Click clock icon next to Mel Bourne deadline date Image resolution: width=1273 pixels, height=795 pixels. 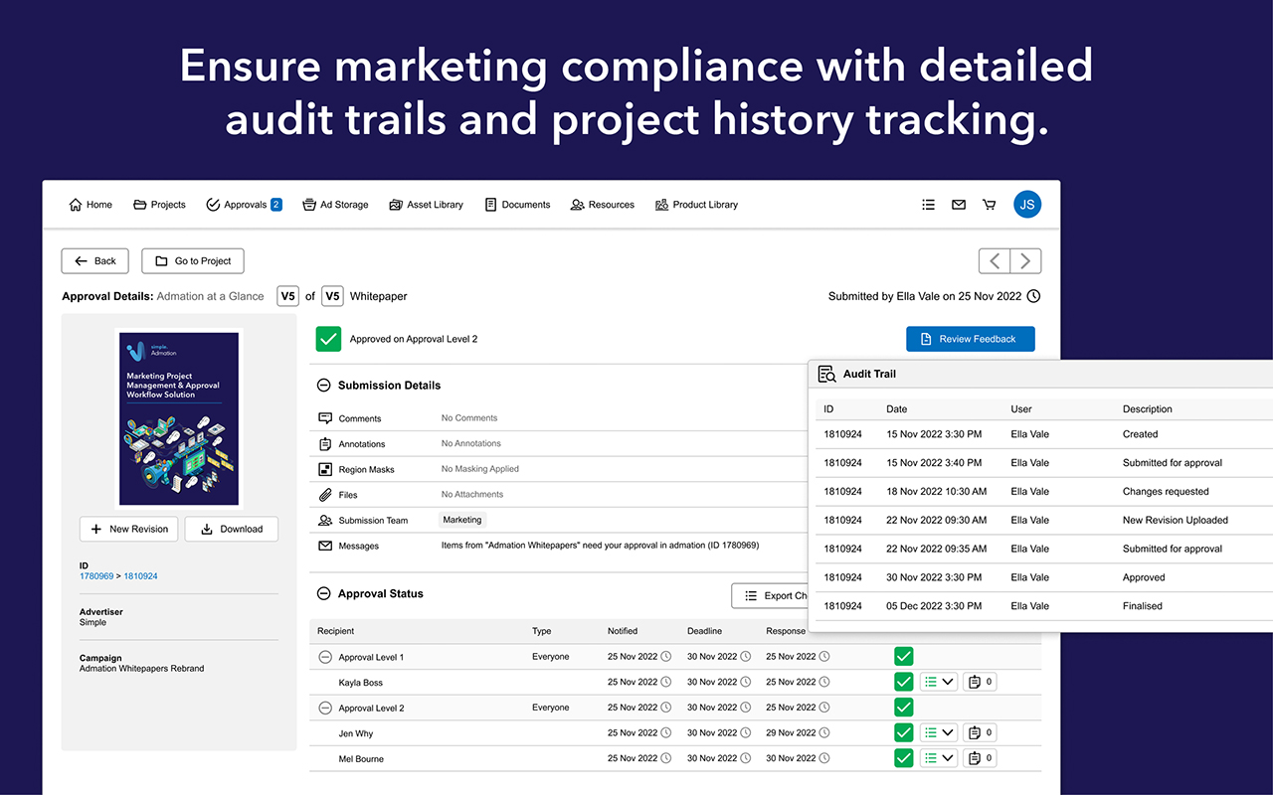coord(746,758)
